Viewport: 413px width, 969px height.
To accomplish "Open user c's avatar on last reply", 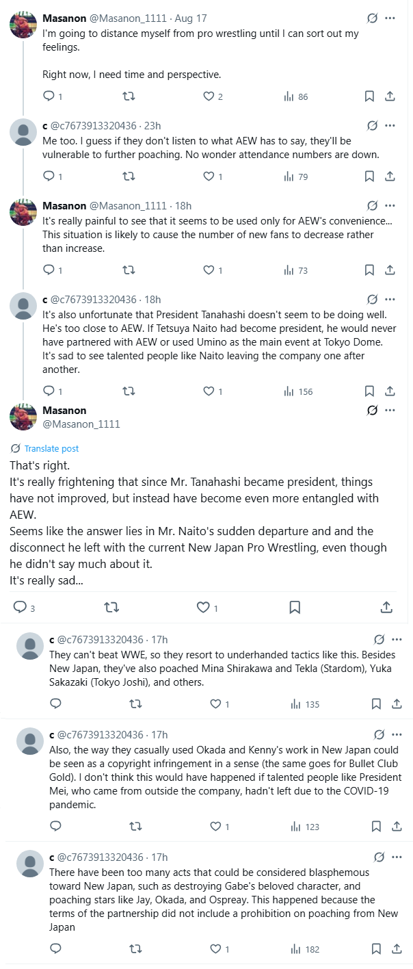I will (x=30, y=863).
